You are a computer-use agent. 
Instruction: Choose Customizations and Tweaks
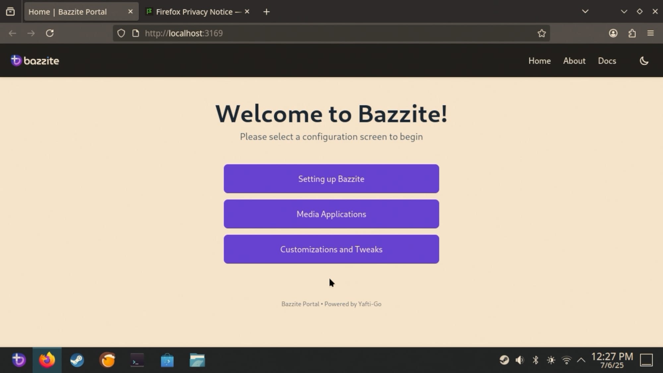coord(331,249)
